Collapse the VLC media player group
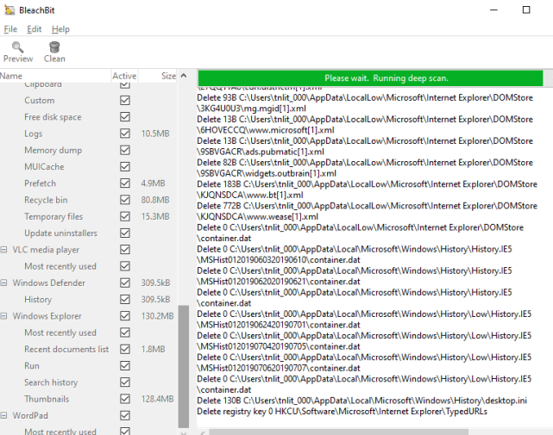553x435 pixels. pyautogui.click(x=4, y=250)
